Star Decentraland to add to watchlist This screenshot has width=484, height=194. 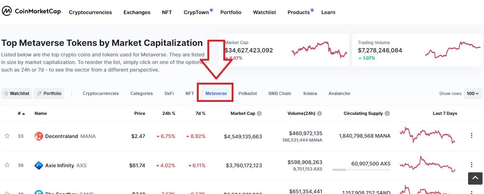(x=7, y=136)
